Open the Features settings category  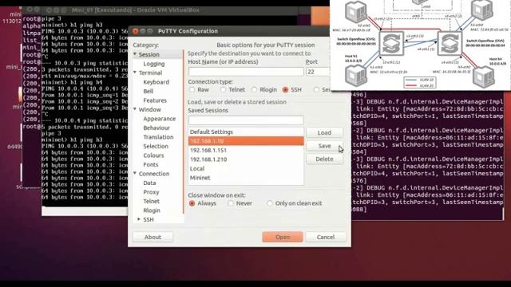155,100
